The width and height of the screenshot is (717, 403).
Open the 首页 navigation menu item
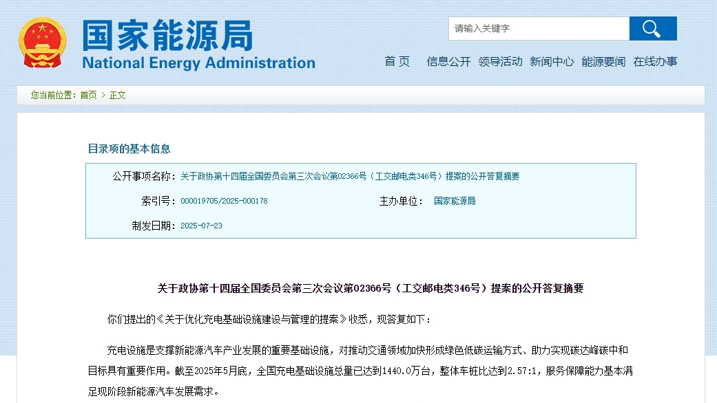coord(397,62)
